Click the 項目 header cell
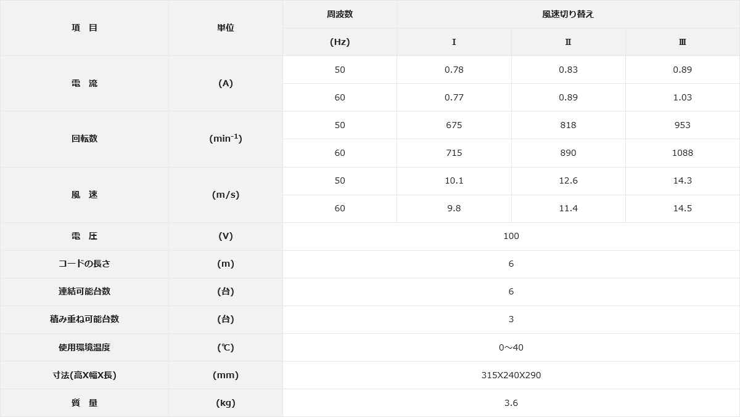This screenshot has width=740, height=417. (84, 28)
